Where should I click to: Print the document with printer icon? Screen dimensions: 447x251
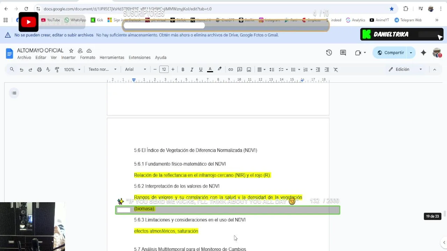coord(39,69)
